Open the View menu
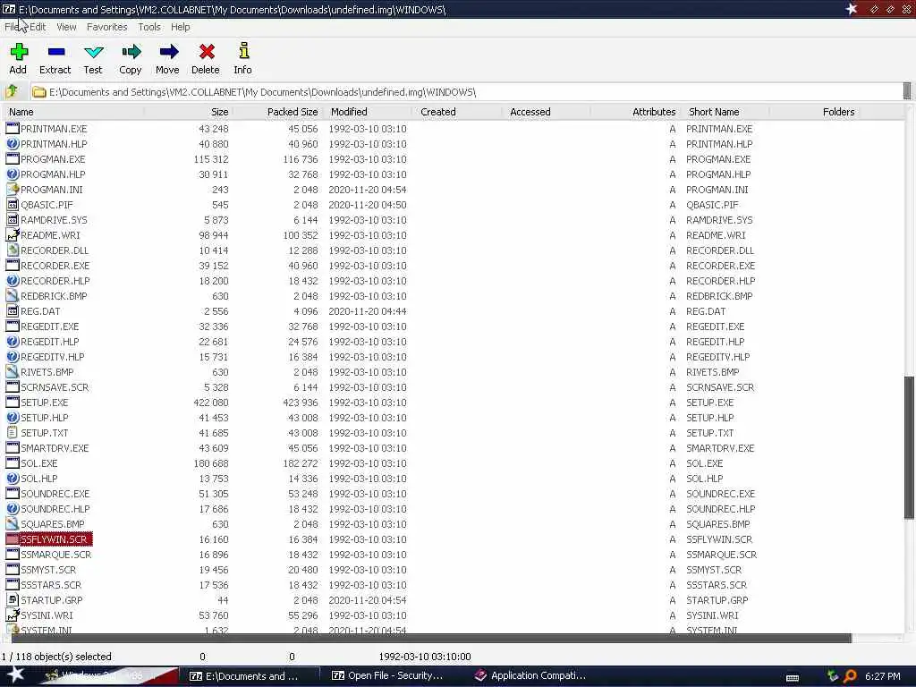Viewport: 916px width, 687px height. pyautogui.click(x=66, y=27)
